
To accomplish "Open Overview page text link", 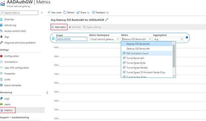I will (x=9, y=19).
